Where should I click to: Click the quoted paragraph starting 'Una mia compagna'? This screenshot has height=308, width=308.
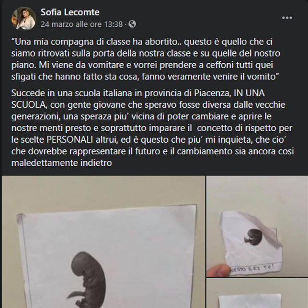click(x=146, y=59)
